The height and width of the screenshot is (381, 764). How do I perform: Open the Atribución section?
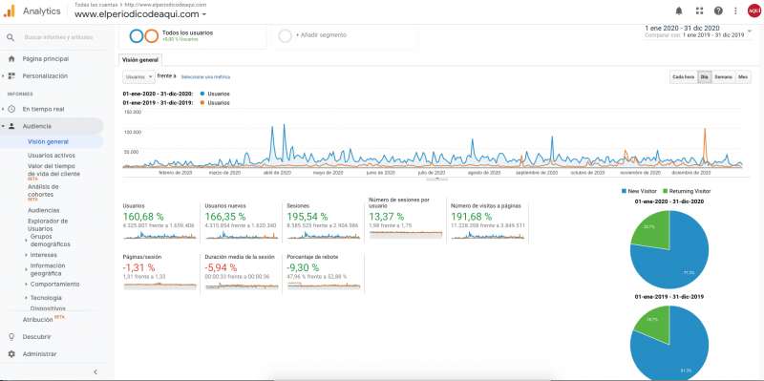[37, 320]
